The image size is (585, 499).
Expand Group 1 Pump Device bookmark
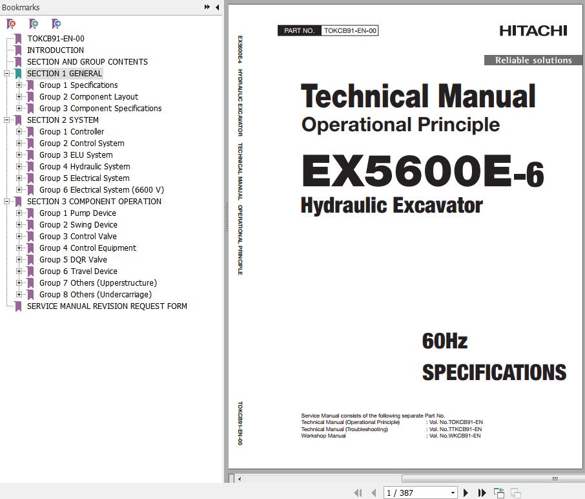tap(19, 213)
